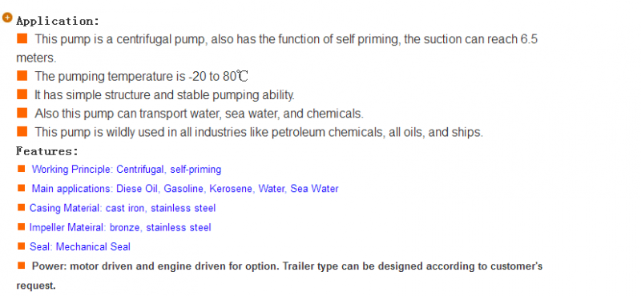The width and height of the screenshot is (641, 296).
Task: Click the orange bullet before pumping temperature line
Action: (x=22, y=75)
